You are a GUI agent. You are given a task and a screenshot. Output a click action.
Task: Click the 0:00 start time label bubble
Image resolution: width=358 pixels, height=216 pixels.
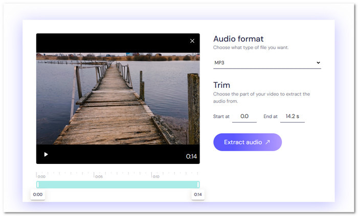tap(38, 195)
